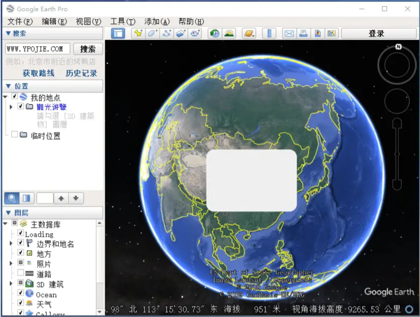Click the magnifier search-places button
420x317 pixels.
tap(12, 198)
